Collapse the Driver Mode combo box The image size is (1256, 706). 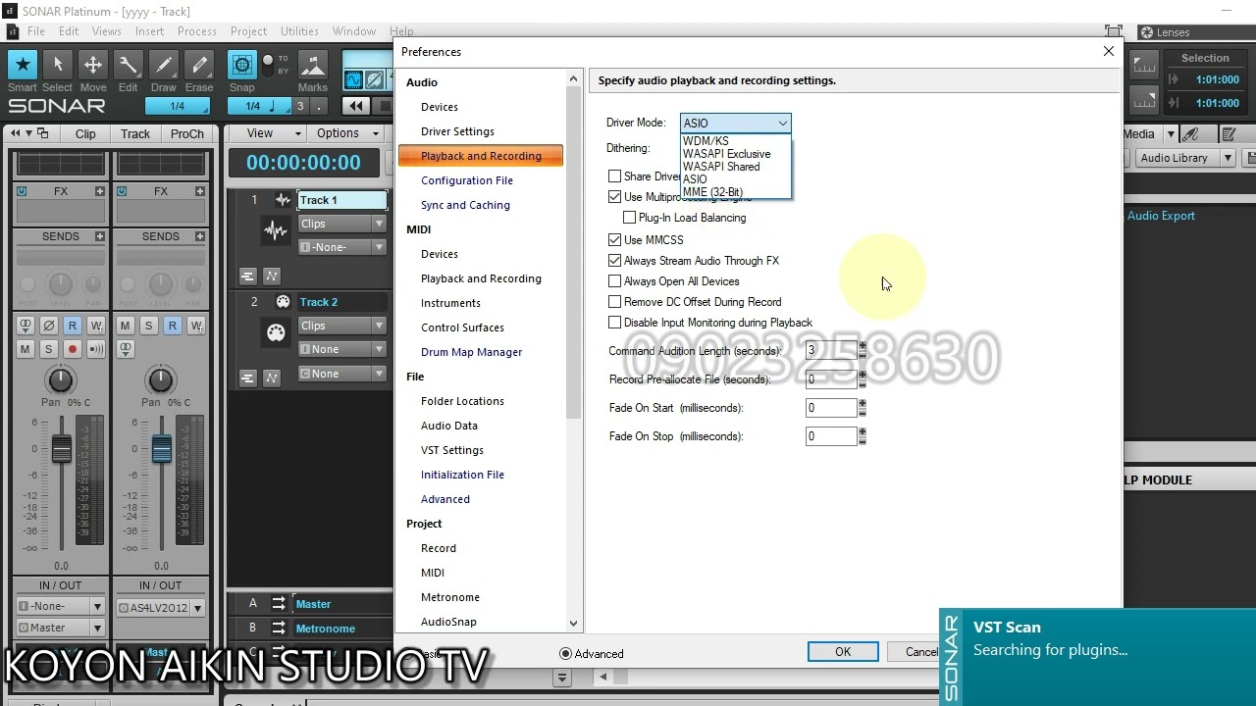coord(782,124)
